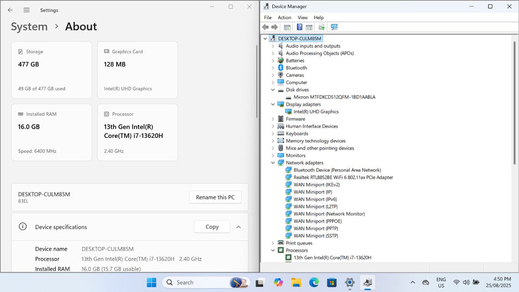Show hidden system tray icons

[x=412, y=282]
